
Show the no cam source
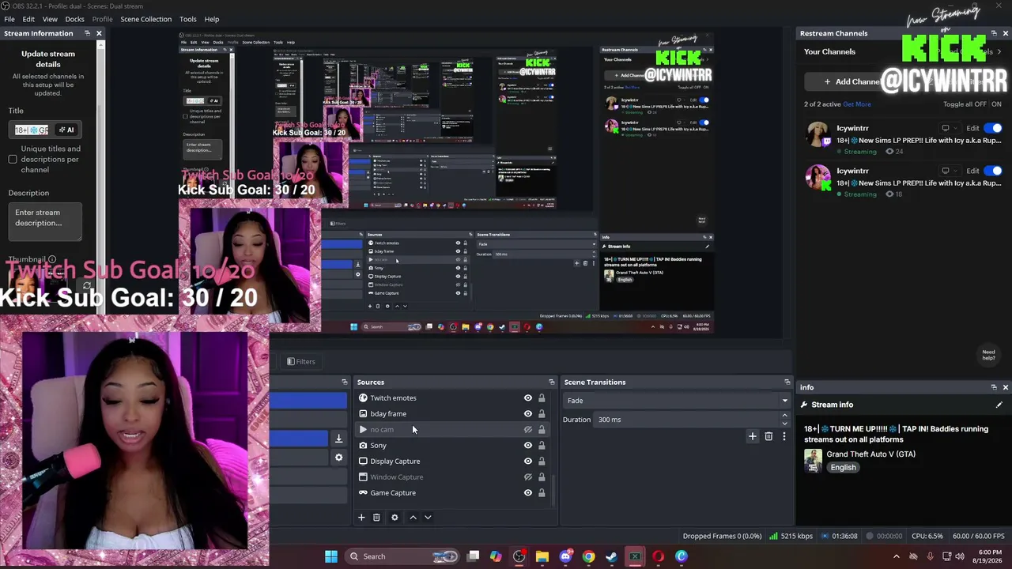coord(528,430)
